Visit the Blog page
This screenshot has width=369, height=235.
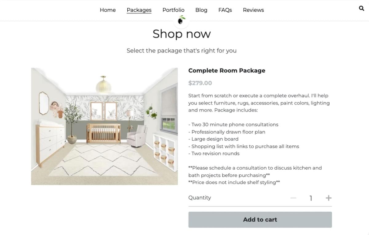[201, 10]
